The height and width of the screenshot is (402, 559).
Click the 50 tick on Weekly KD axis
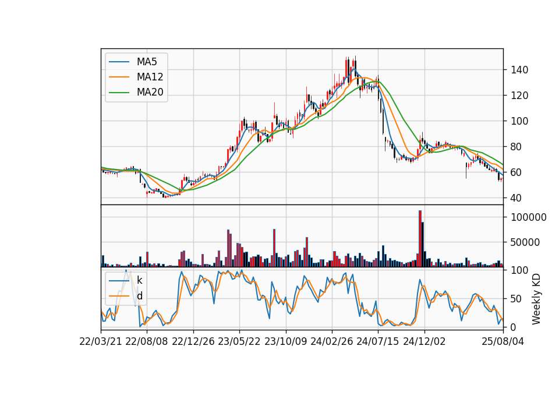tap(516, 298)
